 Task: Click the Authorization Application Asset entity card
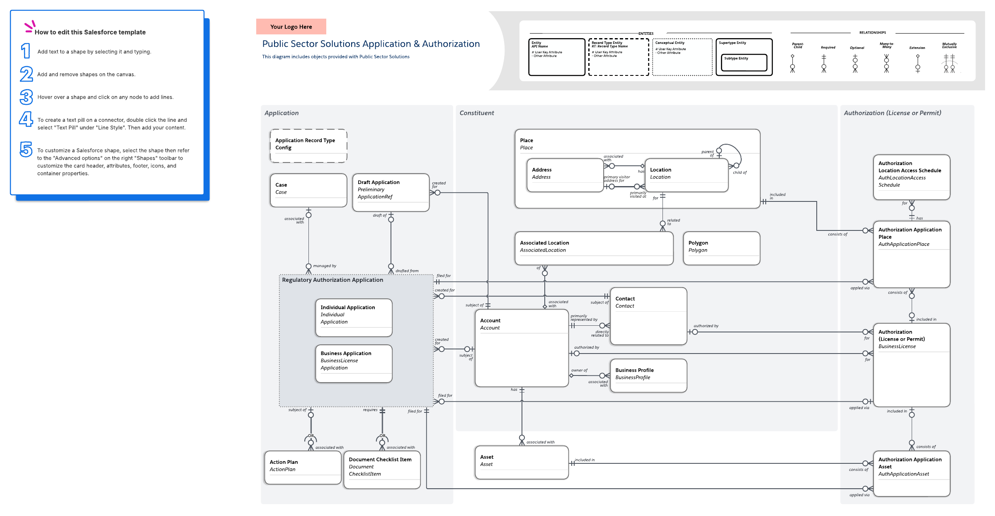coord(911,473)
